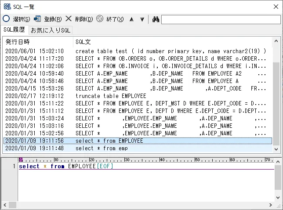This screenshot has height=210, width=283.
Task: Select the select * from EMPLOYEE row
Action: tap(138, 141)
